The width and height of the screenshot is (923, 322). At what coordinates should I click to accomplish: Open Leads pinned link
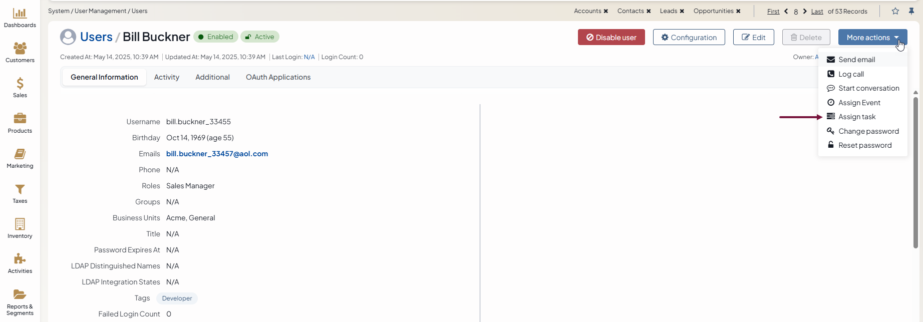click(669, 11)
